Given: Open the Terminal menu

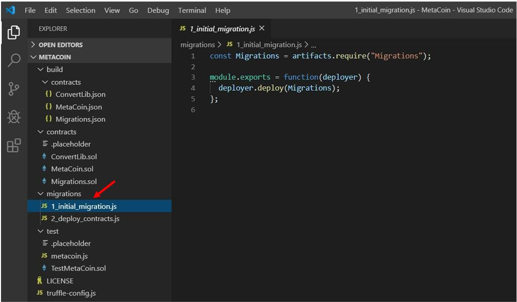Looking at the screenshot, I should (192, 10).
